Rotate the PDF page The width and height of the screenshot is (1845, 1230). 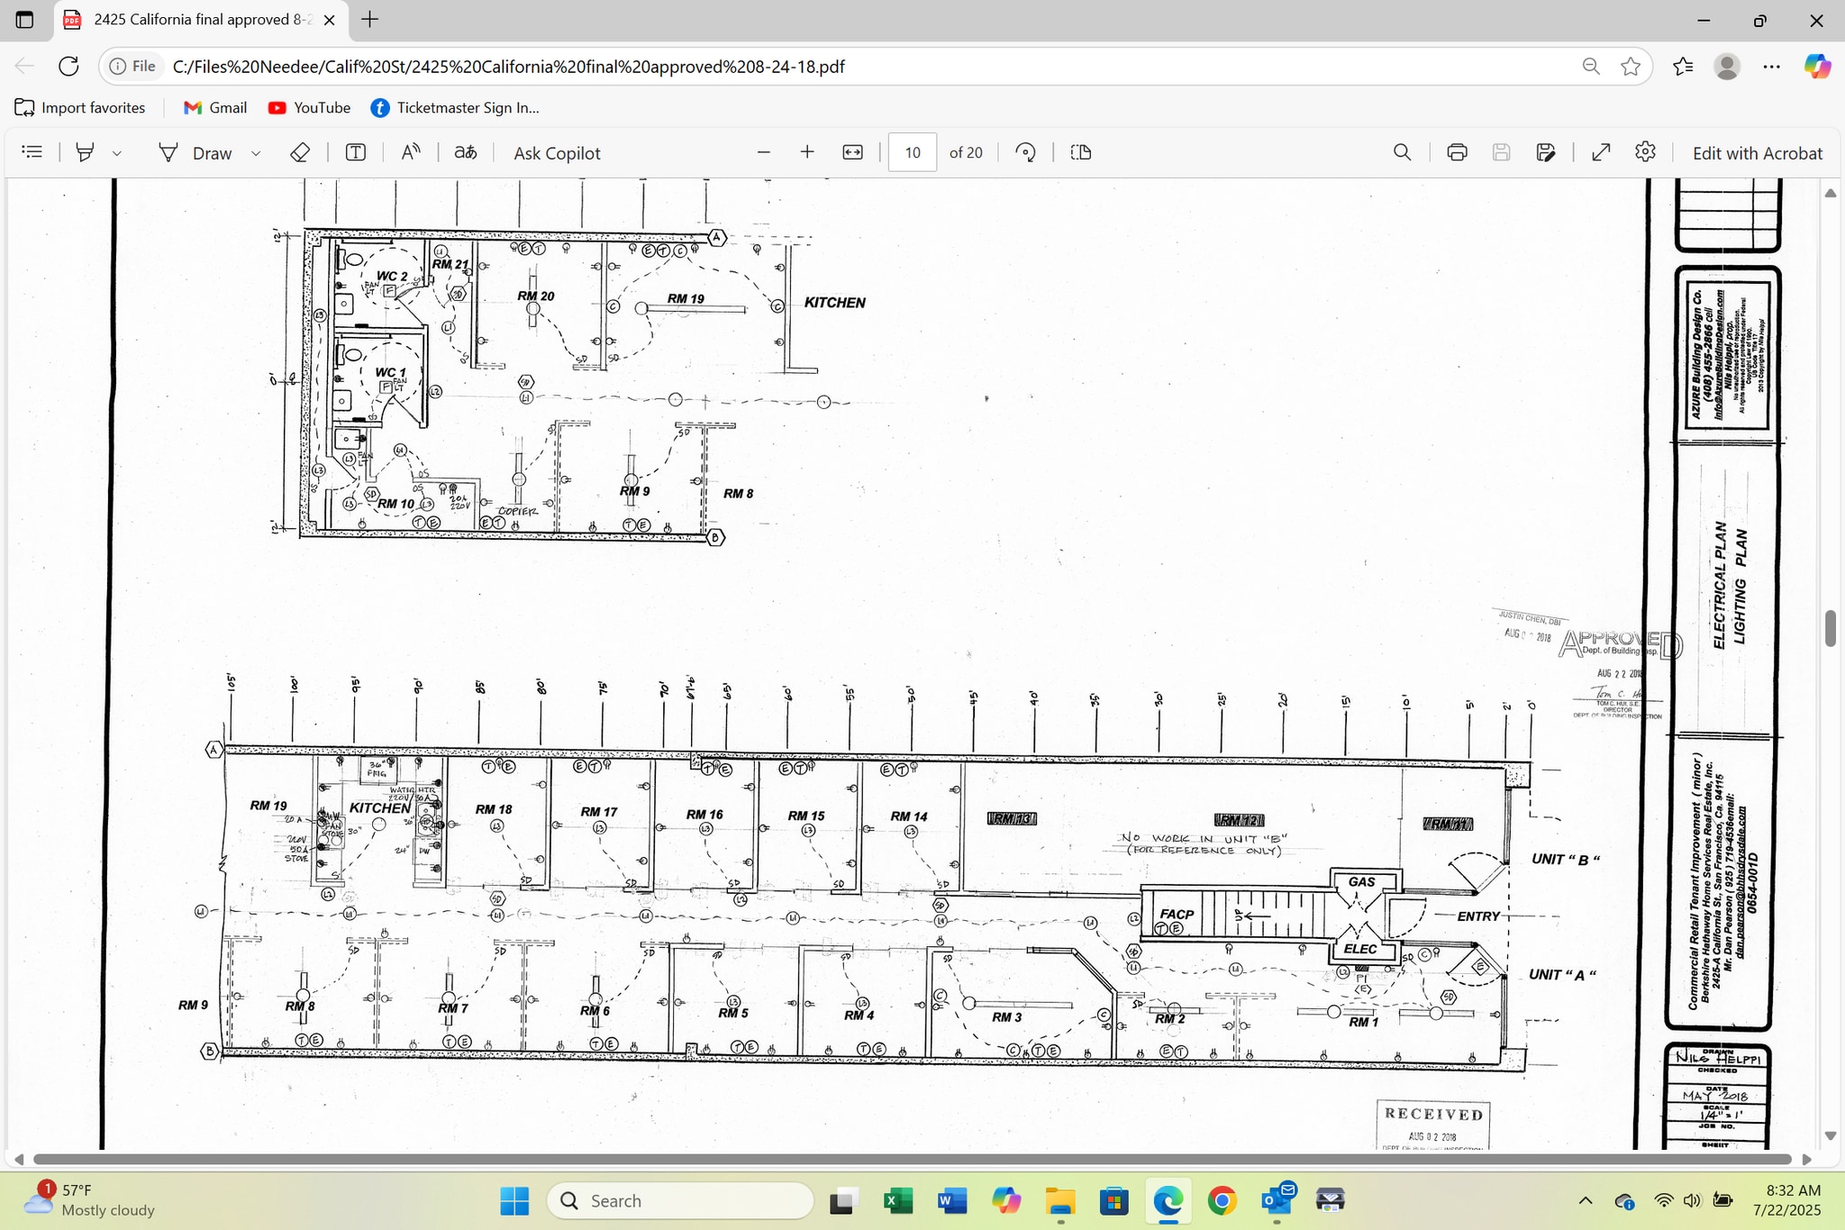click(1025, 152)
